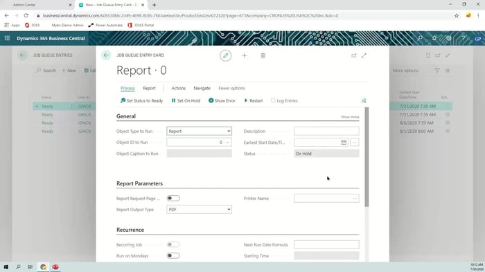485x272 pixels.
Task: Click Chrome icon in the taskbar
Action: coord(43,266)
